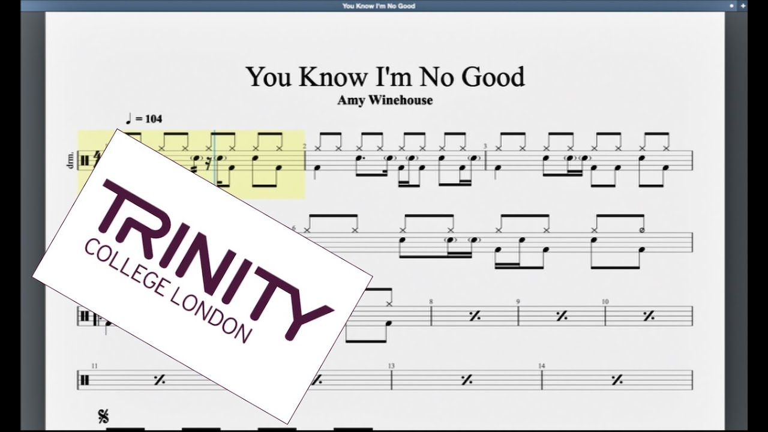Click the repeat-measure sign in bar 10

(x=649, y=316)
